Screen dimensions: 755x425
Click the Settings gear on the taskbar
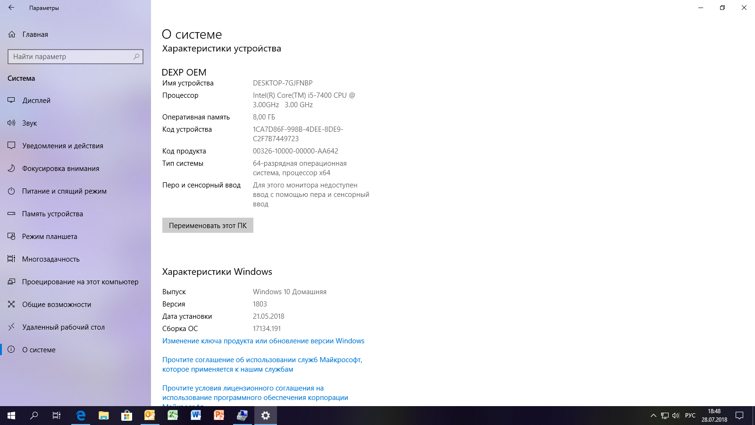click(x=266, y=416)
